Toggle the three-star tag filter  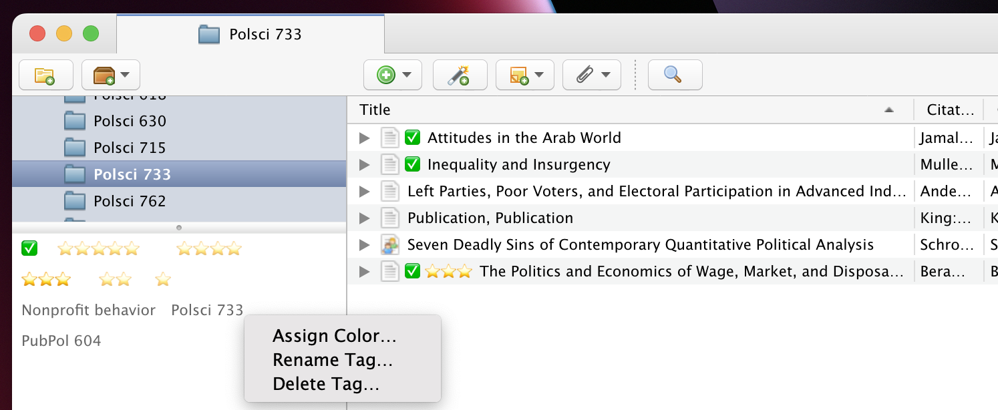point(45,278)
